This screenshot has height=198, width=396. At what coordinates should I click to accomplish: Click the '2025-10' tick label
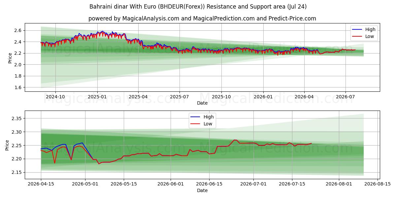tap(221, 96)
